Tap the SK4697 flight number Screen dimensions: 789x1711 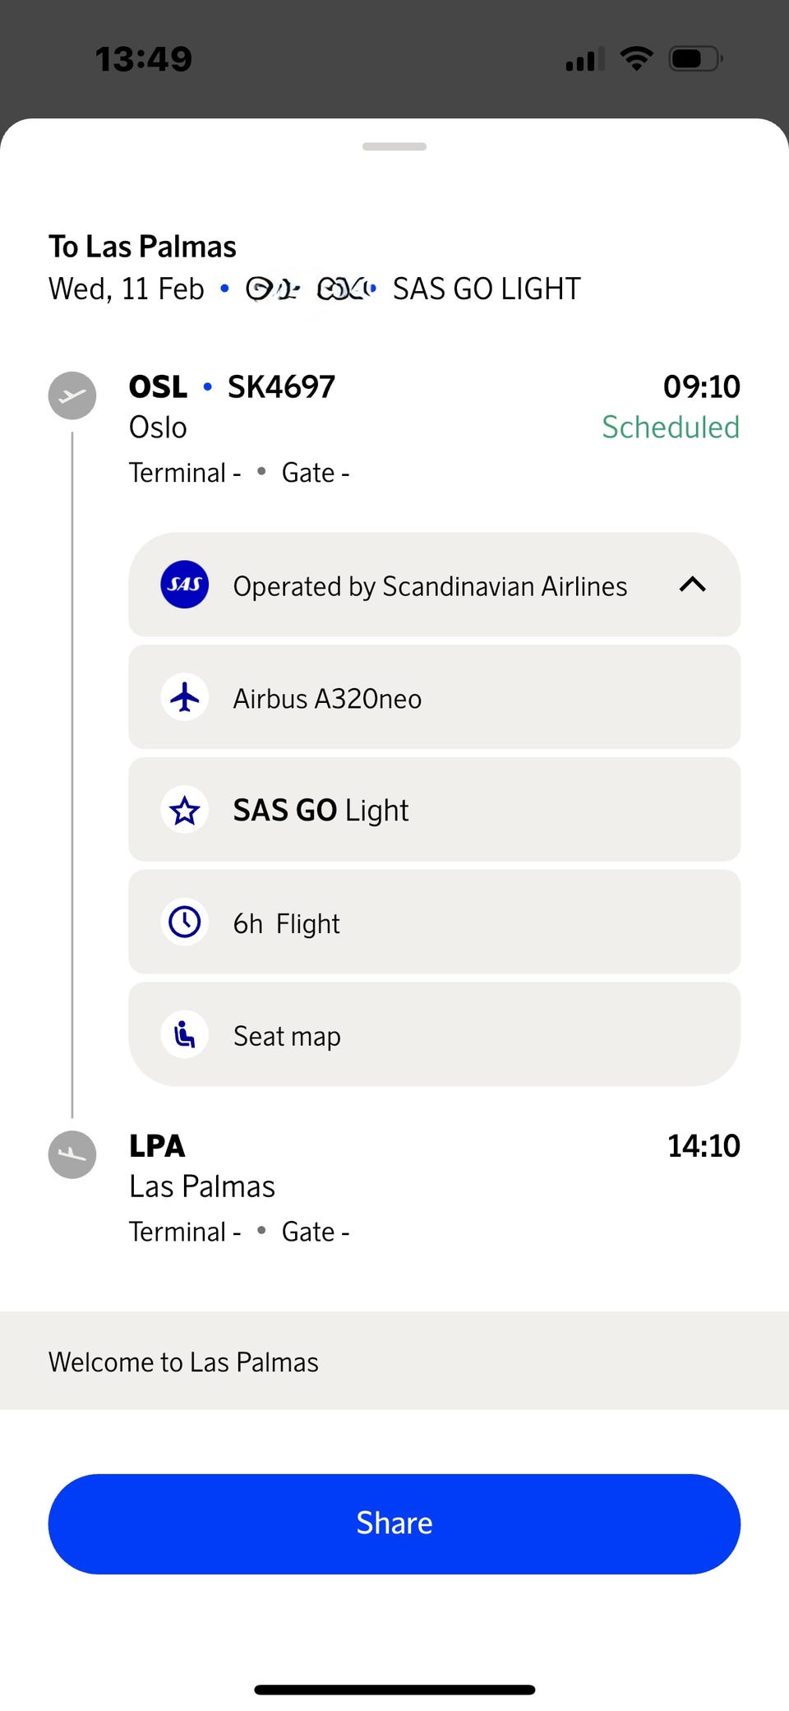pos(281,386)
